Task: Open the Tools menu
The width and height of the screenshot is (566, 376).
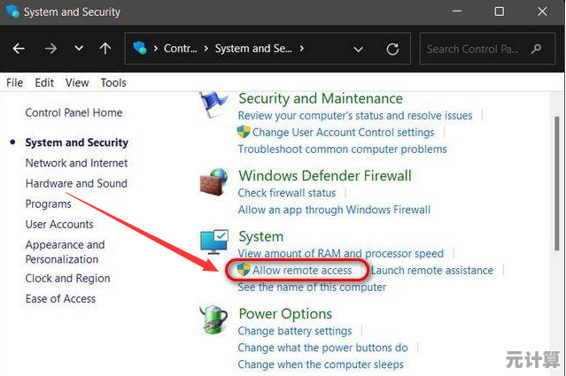Action: (113, 82)
